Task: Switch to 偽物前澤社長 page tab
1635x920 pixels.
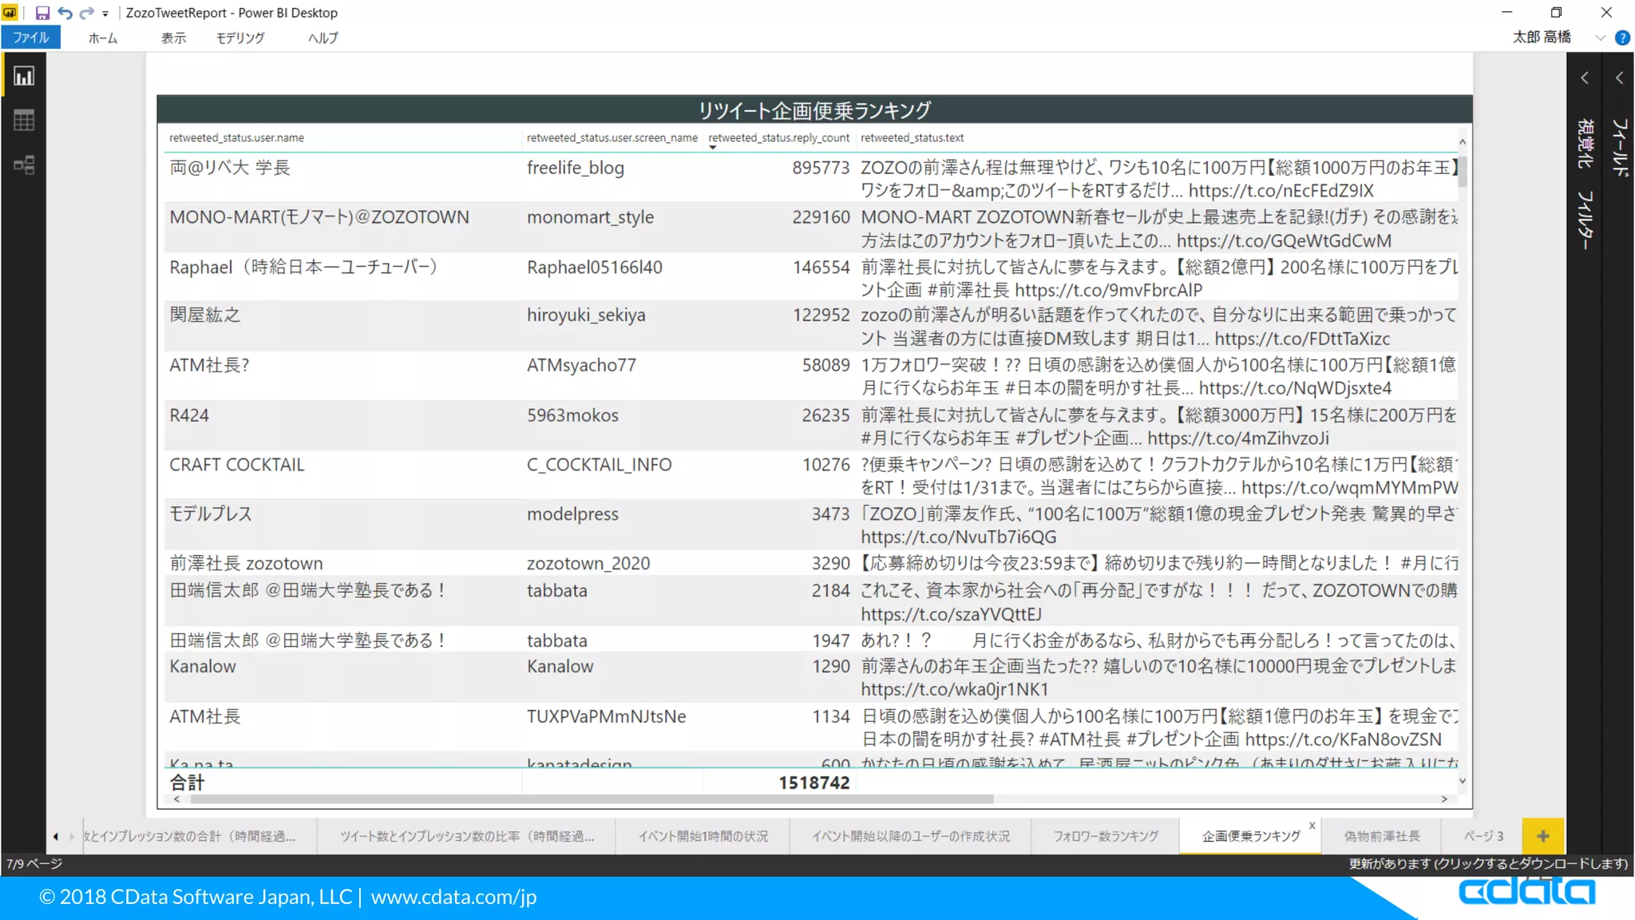Action: [x=1382, y=836]
